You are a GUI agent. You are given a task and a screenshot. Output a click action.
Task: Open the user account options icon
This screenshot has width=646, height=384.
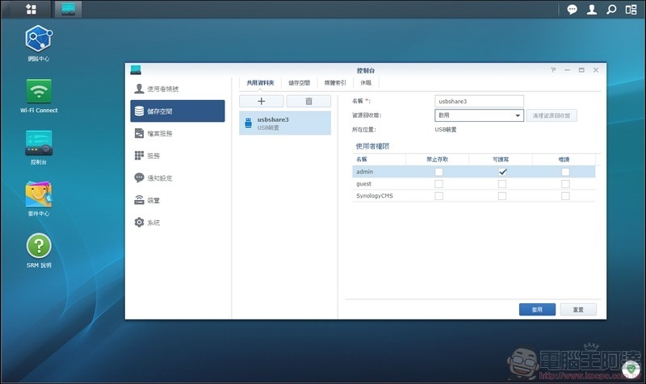coord(592,10)
